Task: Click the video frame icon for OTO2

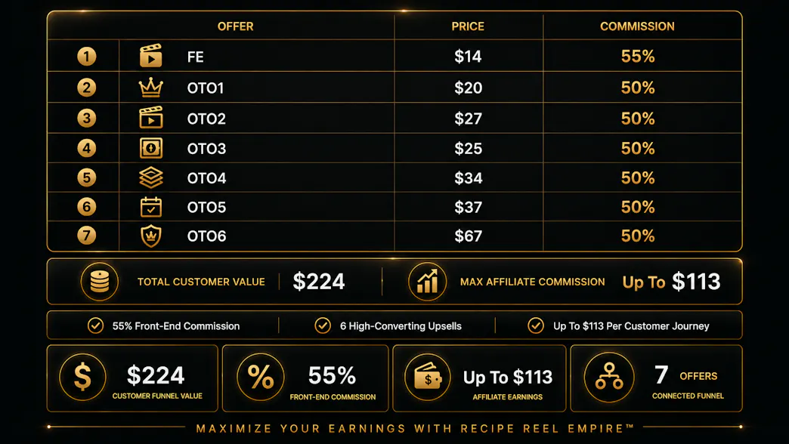Action: (x=151, y=118)
